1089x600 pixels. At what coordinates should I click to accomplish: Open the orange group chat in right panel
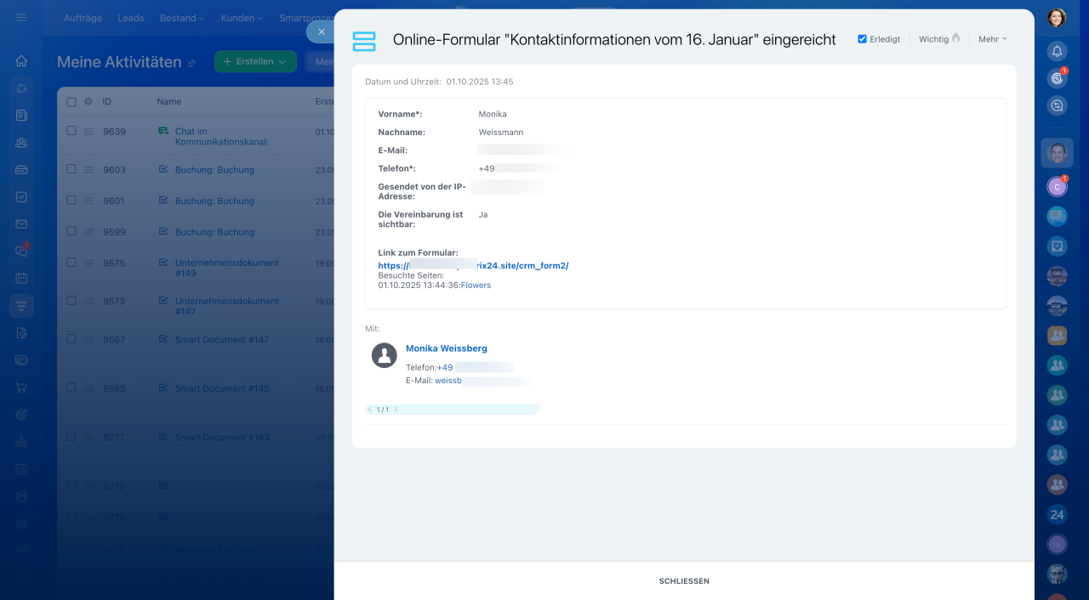point(1057,336)
